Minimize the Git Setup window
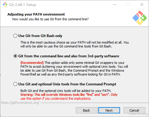Screen dimensions: 149x117 [115, 4]
